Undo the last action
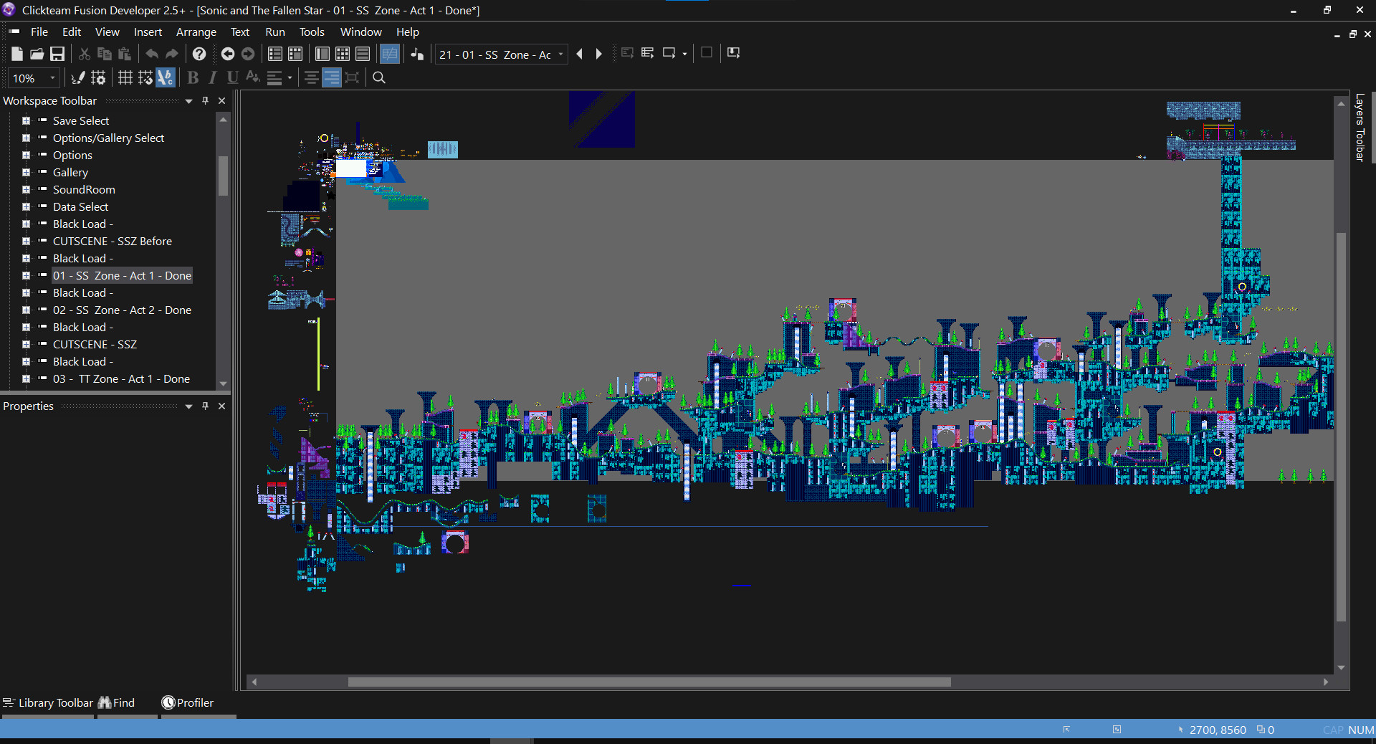This screenshot has height=744, width=1376. click(x=151, y=53)
